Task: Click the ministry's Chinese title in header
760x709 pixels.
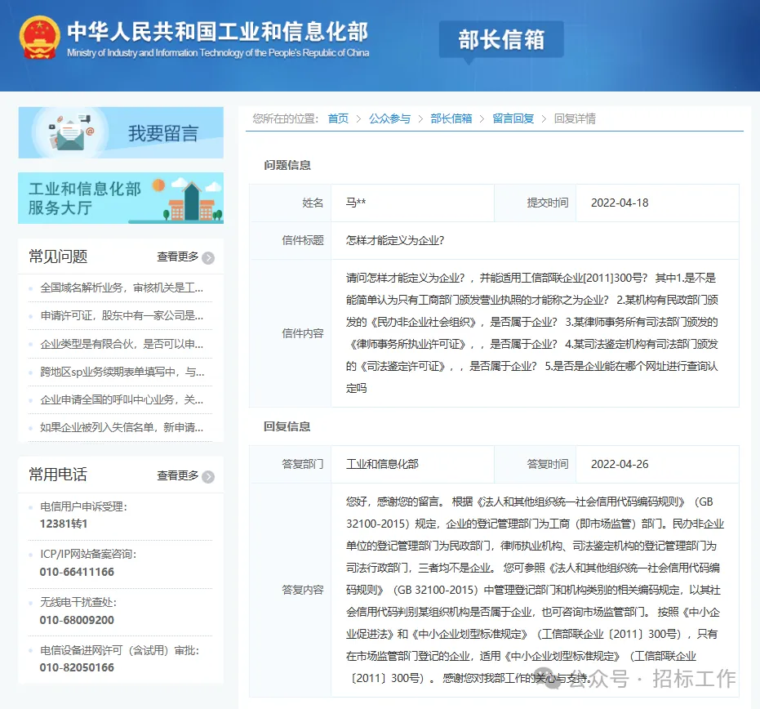Action: coord(218,31)
